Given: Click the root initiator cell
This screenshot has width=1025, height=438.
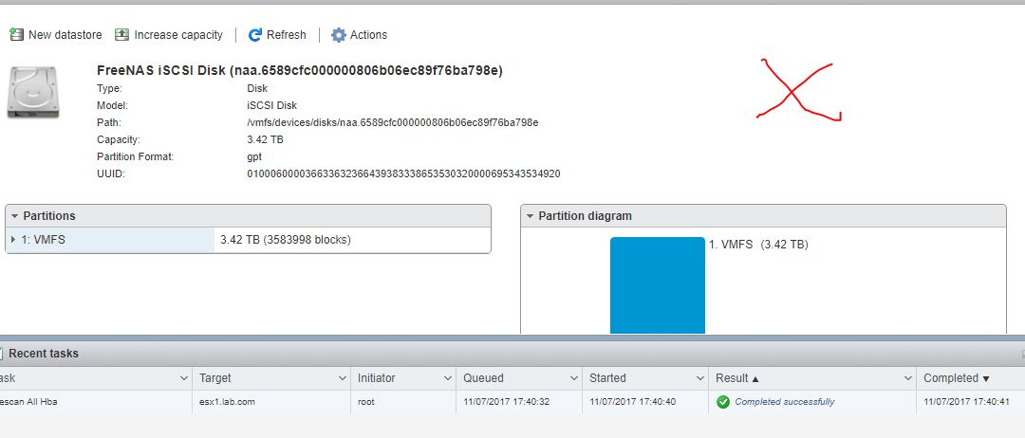Looking at the screenshot, I should (x=366, y=402).
